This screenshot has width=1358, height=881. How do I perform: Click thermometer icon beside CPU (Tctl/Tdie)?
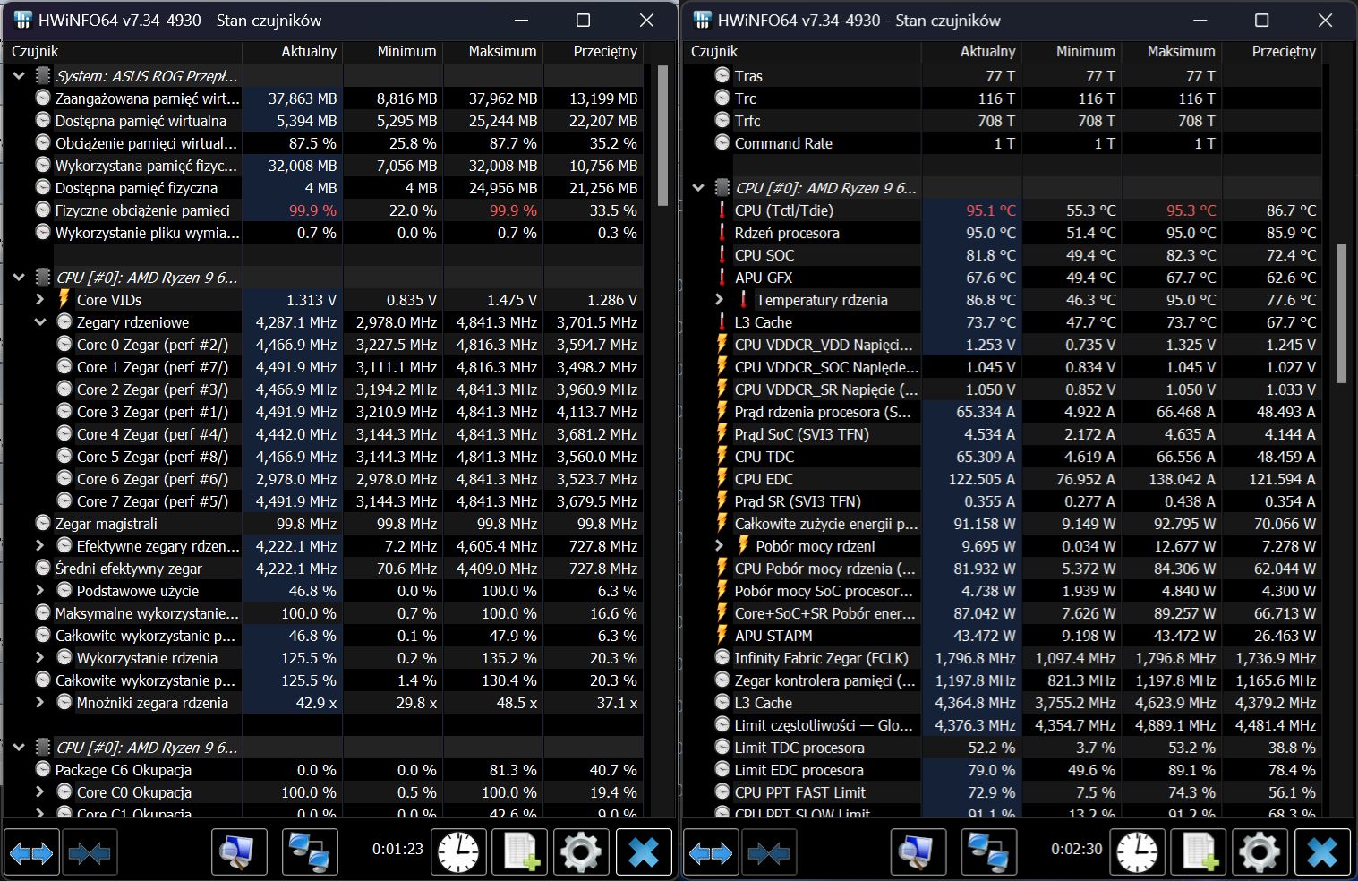tap(722, 210)
